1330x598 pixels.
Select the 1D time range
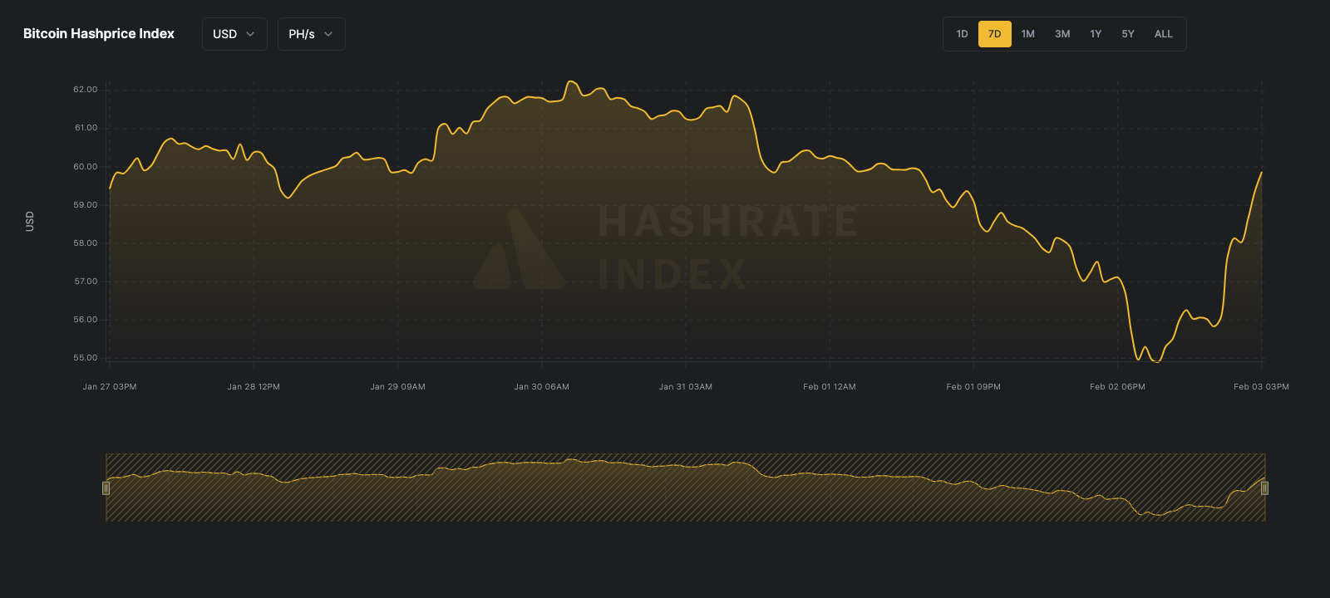(962, 34)
